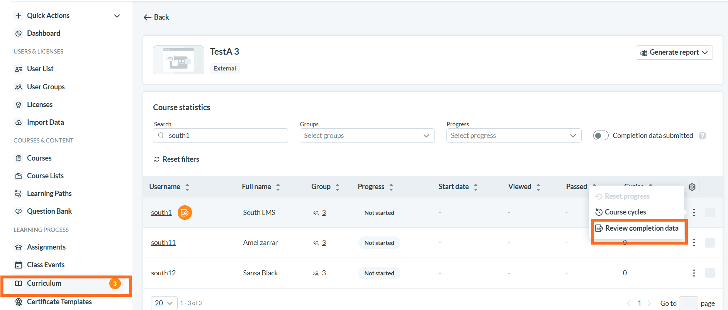
Task: Open the Select progress dropdown
Action: [x=514, y=136]
